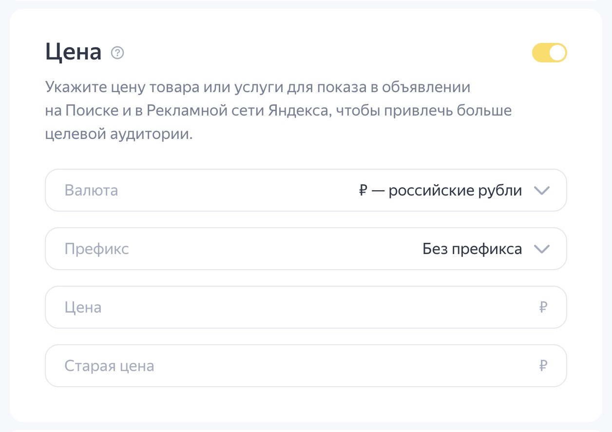Click the chevron arrow in Префикс field
The image size is (612, 432).
point(542,249)
